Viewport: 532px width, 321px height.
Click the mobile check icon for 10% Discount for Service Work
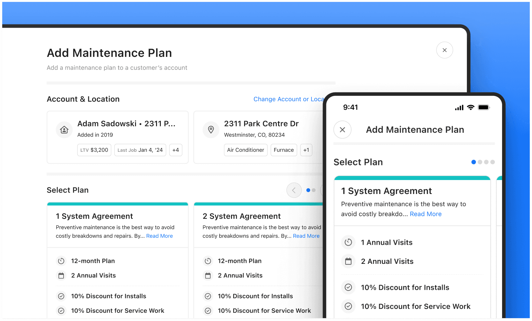(348, 306)
